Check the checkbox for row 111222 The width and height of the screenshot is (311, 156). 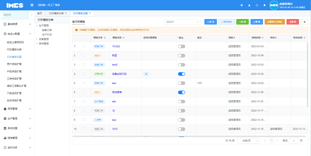(x=85, y=46)
